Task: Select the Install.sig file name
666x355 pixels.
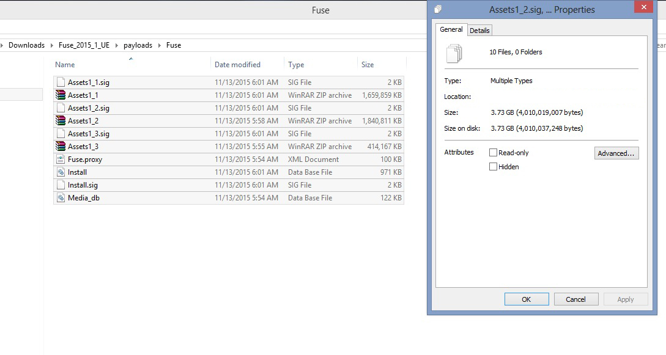Action: (x=83, y=185)
